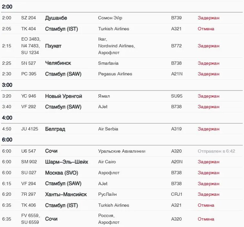244x227 pixels.
Task: Open Сочи flight FV 6559 row
Action: click(x=122, y=219)
